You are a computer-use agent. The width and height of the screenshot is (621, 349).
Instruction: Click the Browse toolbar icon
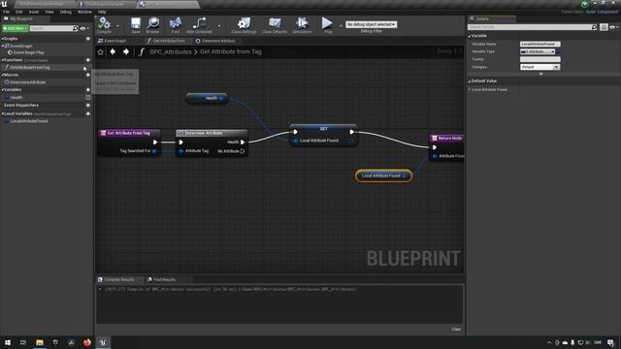point(153,24)
